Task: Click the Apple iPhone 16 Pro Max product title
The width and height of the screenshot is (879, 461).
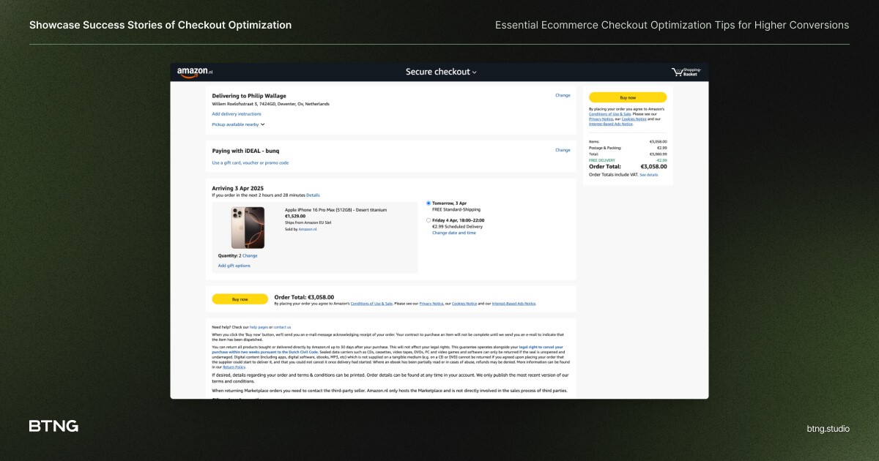Action: (336, 210)
